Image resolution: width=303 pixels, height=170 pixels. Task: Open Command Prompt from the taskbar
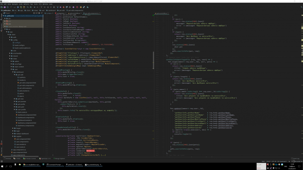pyautogui.click(x=55, y=165)
